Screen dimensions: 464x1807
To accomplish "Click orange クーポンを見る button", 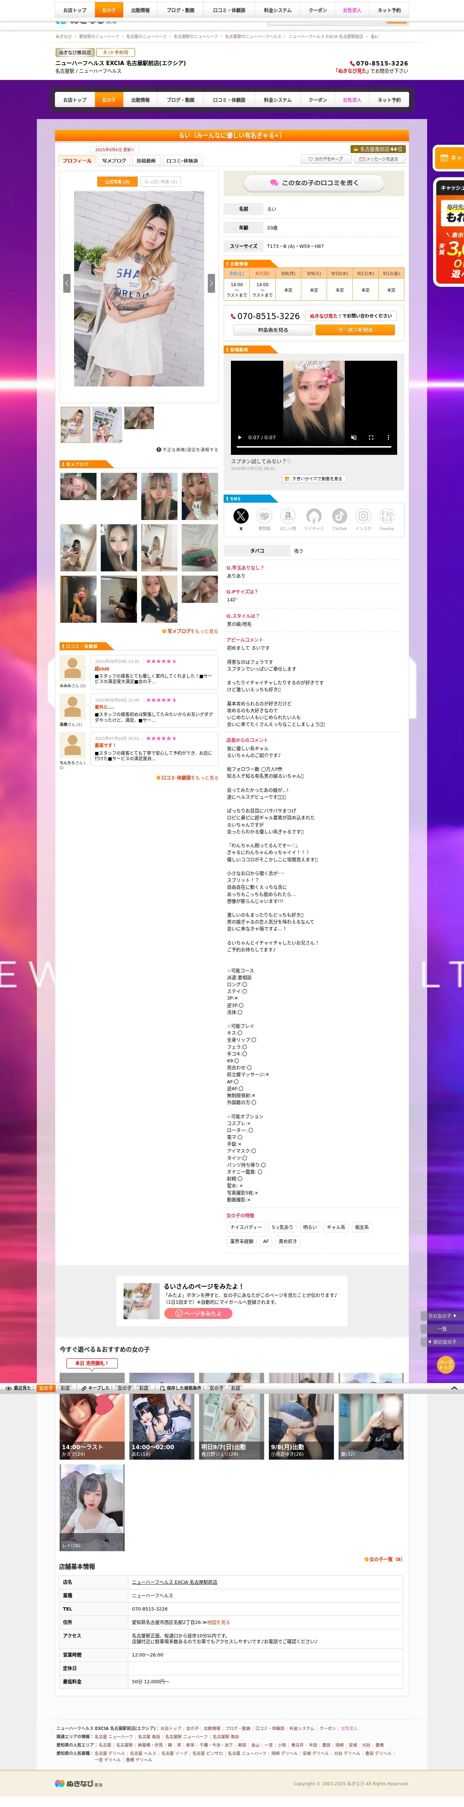I will coord(355,330).
